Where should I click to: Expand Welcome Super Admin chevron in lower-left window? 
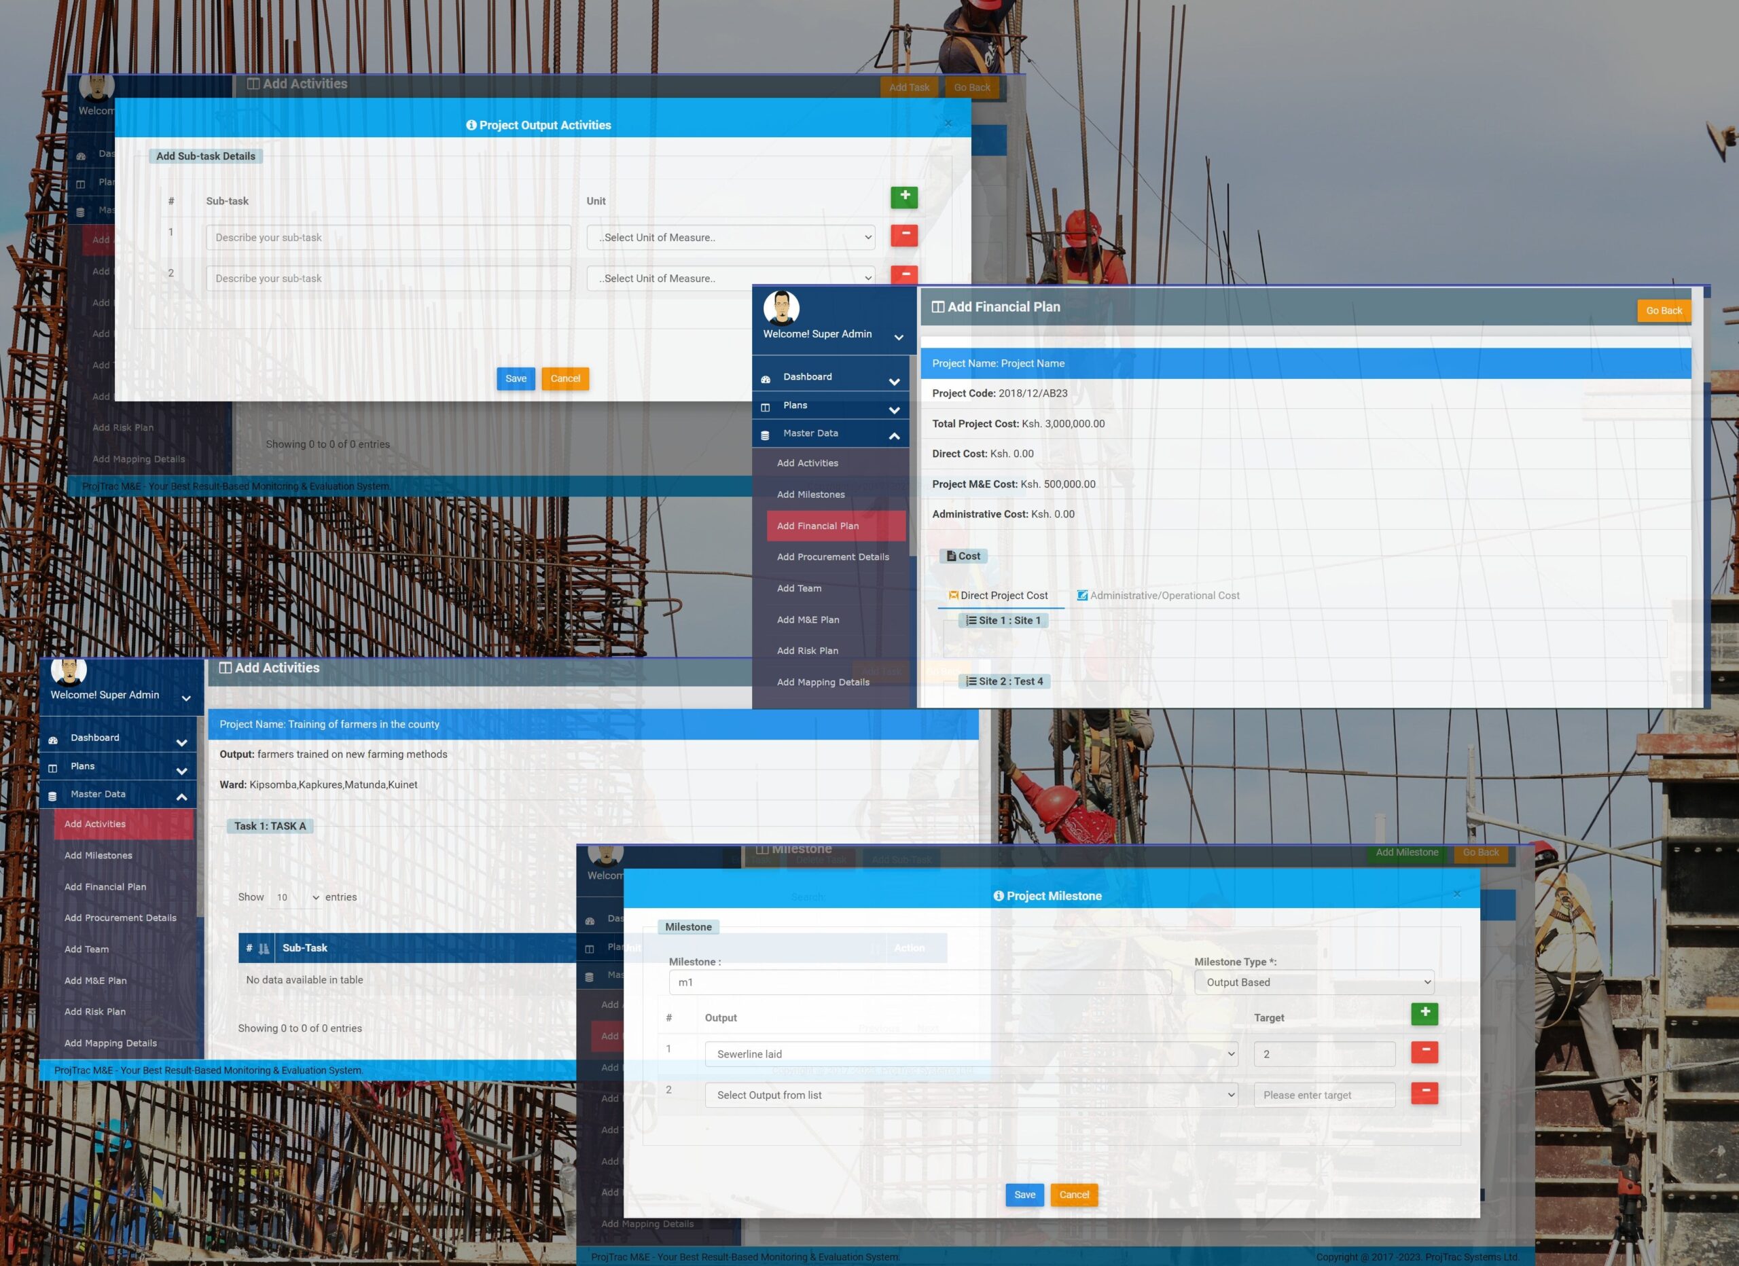pos(185,698)
